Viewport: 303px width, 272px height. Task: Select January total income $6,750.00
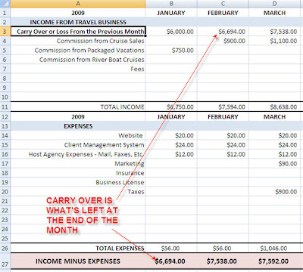[171, 107]
